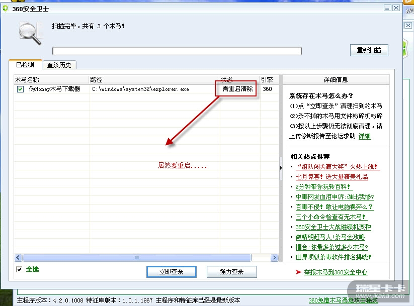The width and height of the screenshot is (414, 306).
Task: Open 360免遭木马恶意攻击秘笈 link
Action: pyautogui.click(x=343, y=300)
